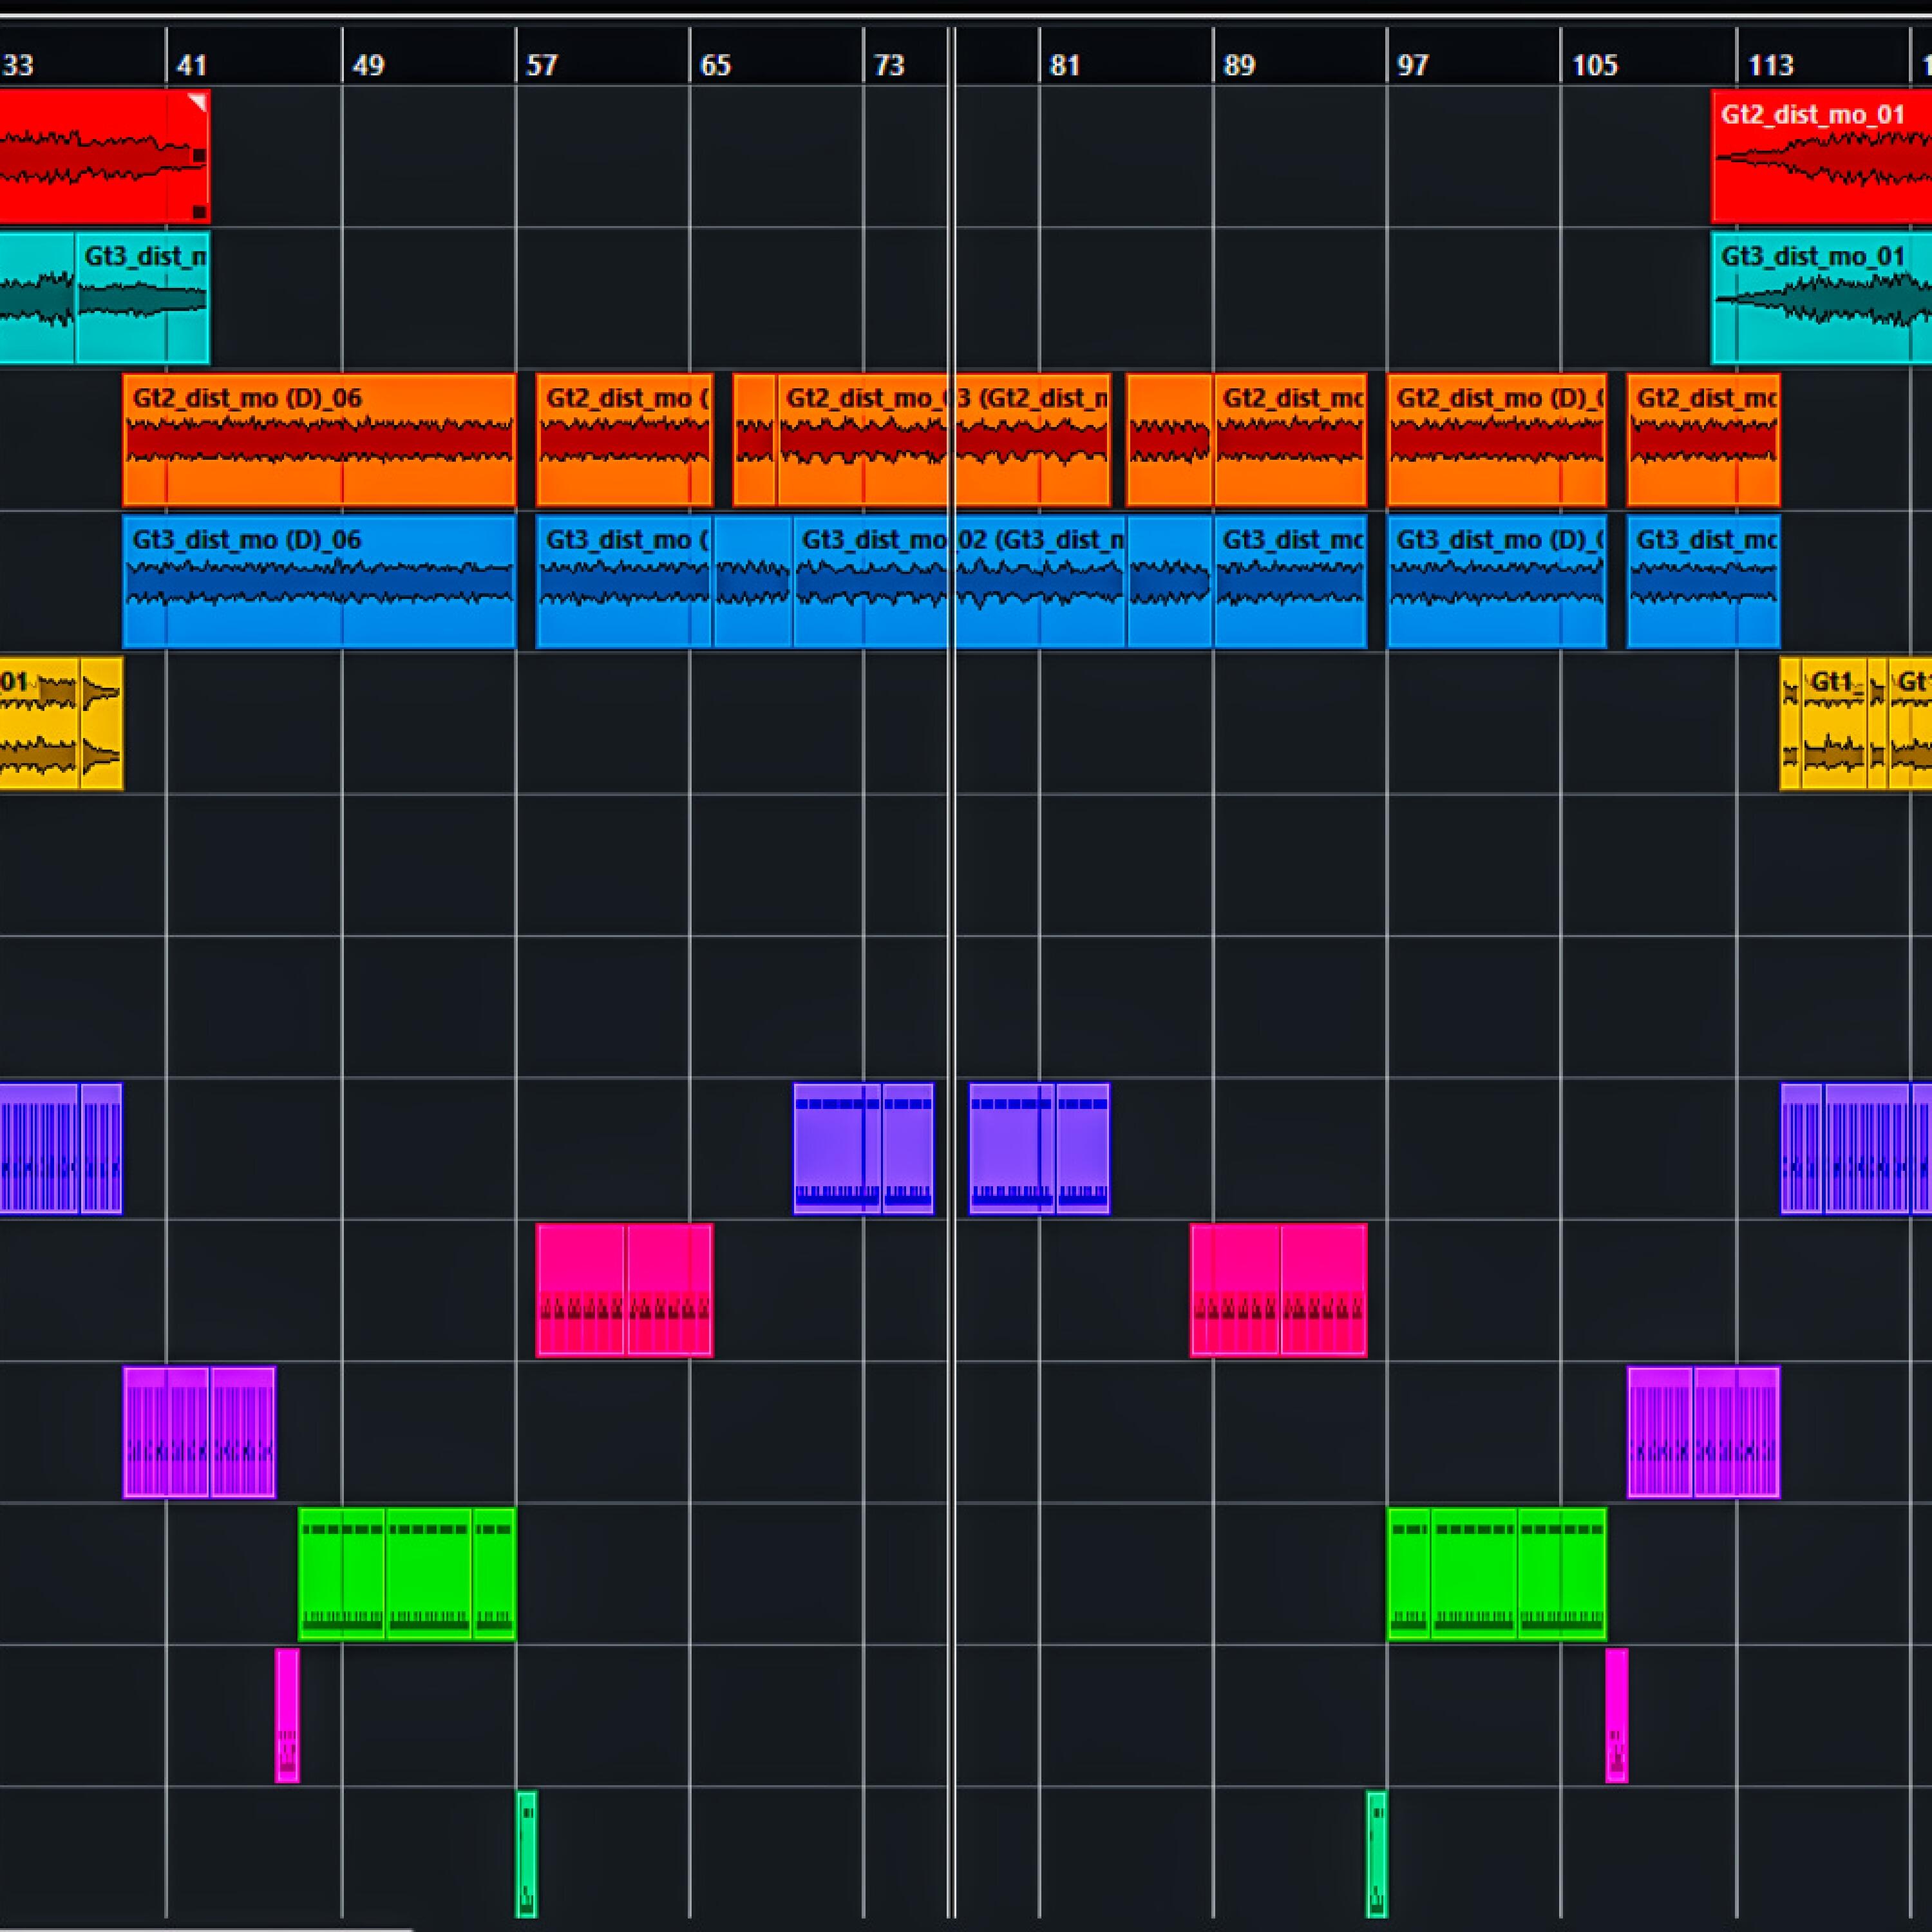Select the red Gt2_dist_mo_01 clip at bar 113
This screenshot has width=1932, height=1932.
[1820, 156]
